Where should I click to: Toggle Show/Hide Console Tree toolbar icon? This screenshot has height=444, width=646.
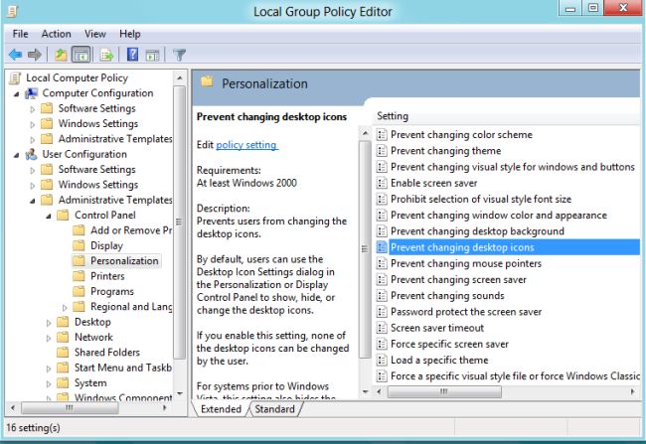81,55
